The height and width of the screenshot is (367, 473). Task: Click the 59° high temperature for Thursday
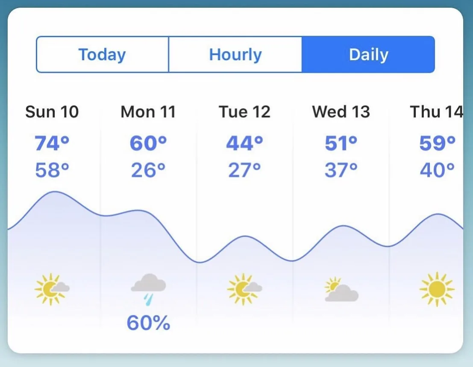[x=438, y=143]
